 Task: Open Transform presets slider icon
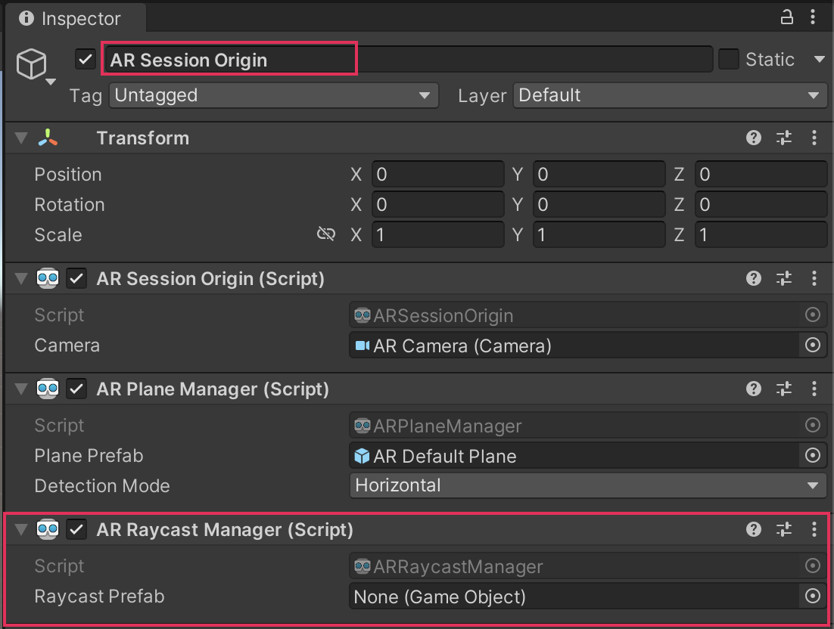pyautogui.click(x=784, y=138)
